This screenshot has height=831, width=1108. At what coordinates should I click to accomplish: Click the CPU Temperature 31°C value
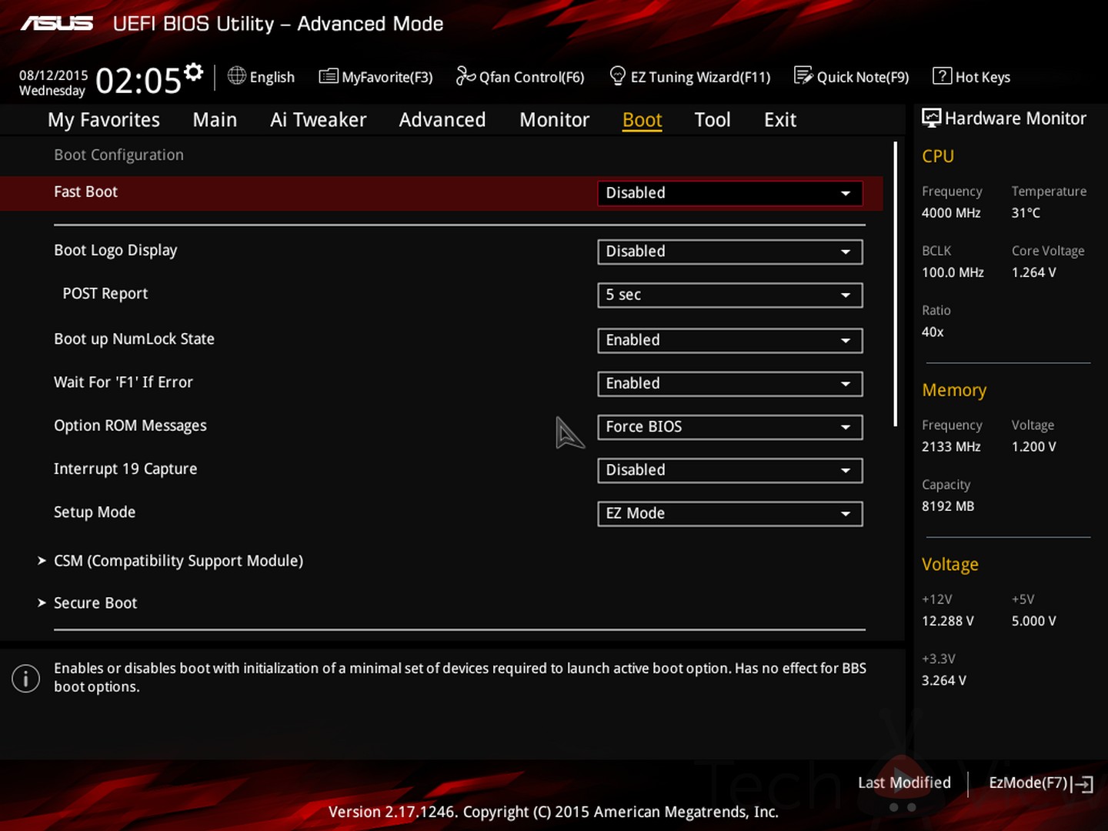coord(1026,213)
